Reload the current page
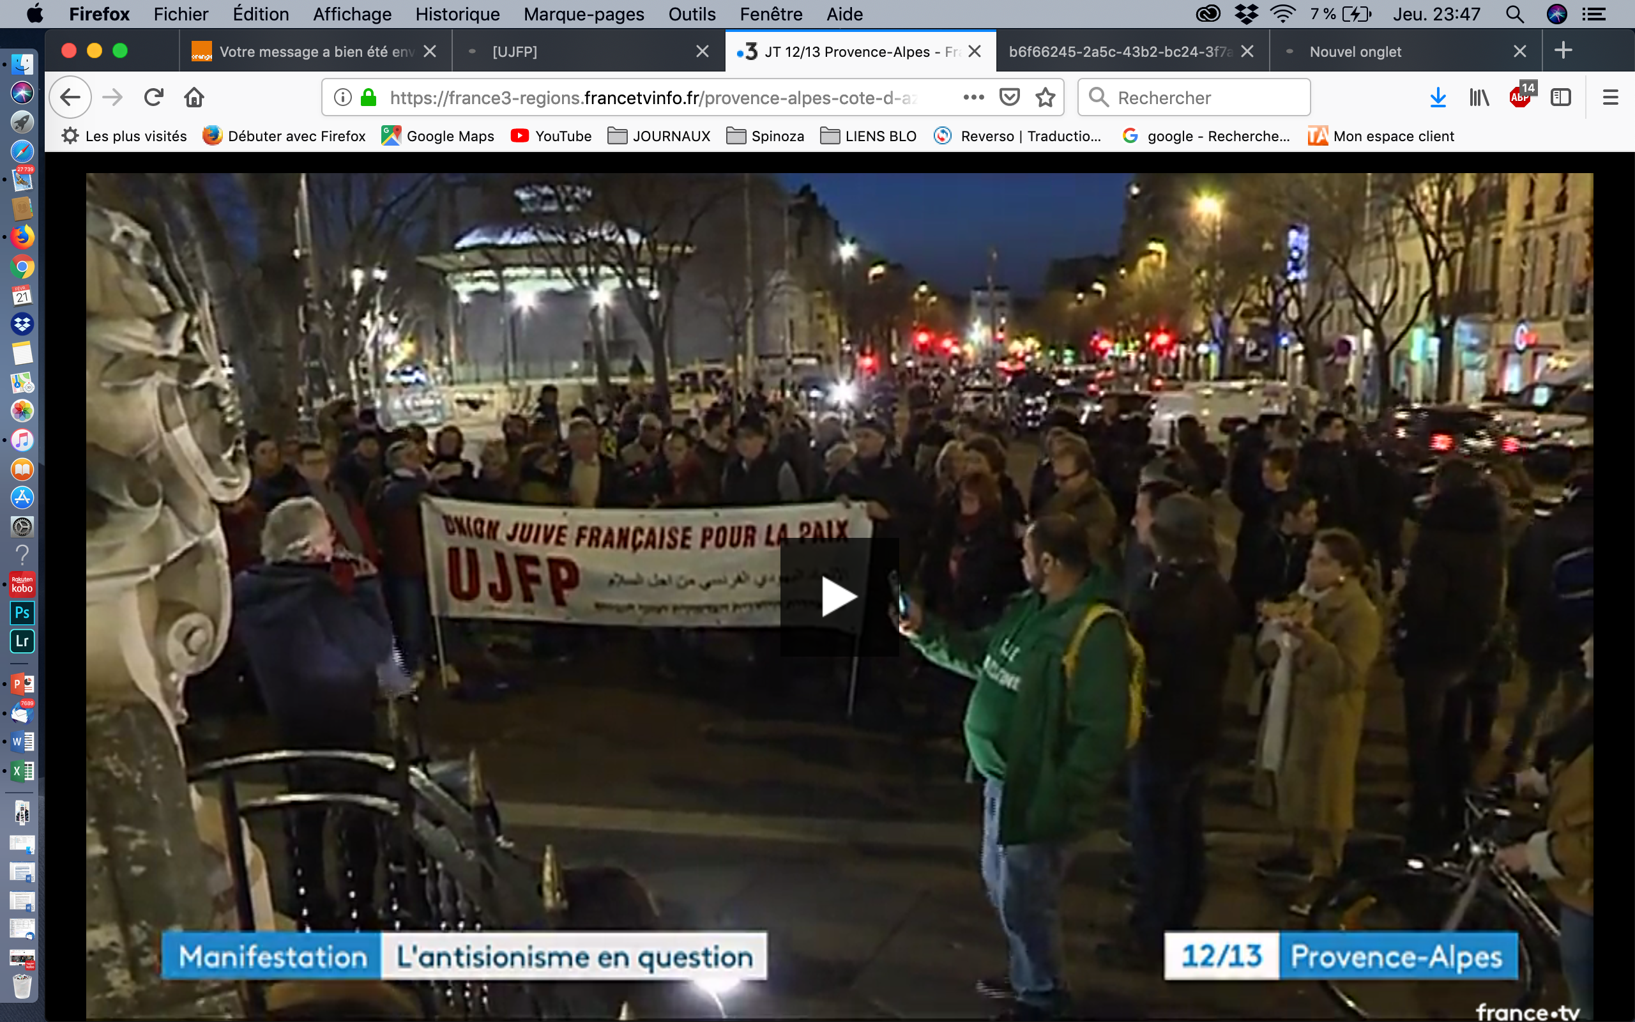This screenshot has width=1635, height=1022. point(153,97)
